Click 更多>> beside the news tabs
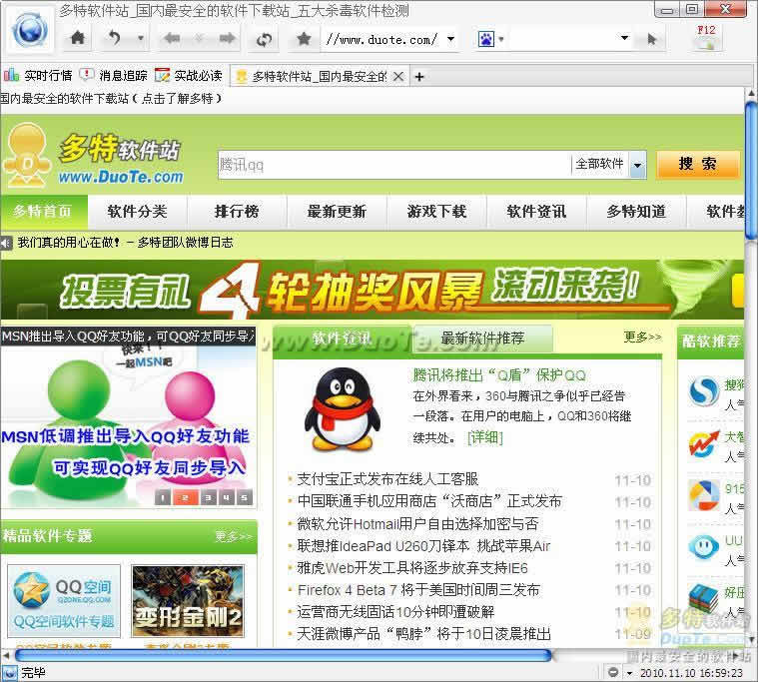This screenshot has height=682, width=758. click(642, 337)
